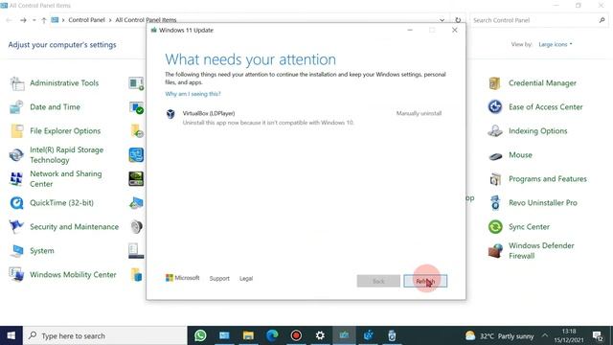Viewport: 613px width, 345px height.
Task: Open File Explorer from the taskbar
Action: pos(248,335)
